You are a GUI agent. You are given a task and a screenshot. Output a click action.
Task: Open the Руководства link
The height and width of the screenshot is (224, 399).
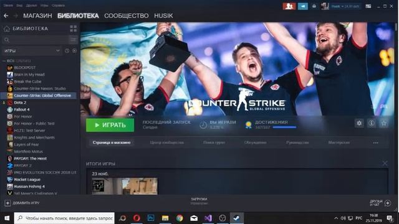point(297,142)
